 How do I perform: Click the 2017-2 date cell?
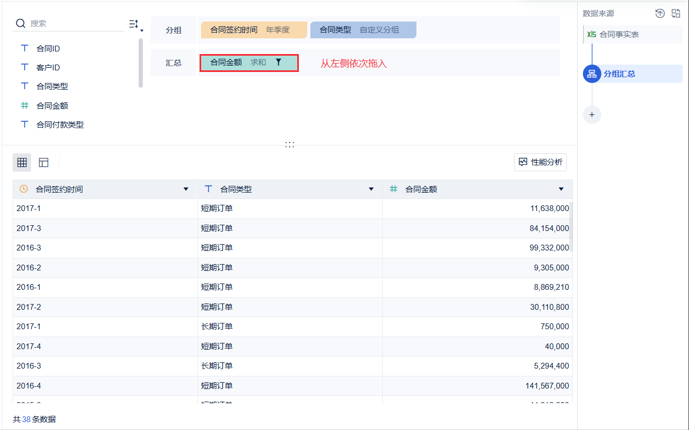coord(105,307)
